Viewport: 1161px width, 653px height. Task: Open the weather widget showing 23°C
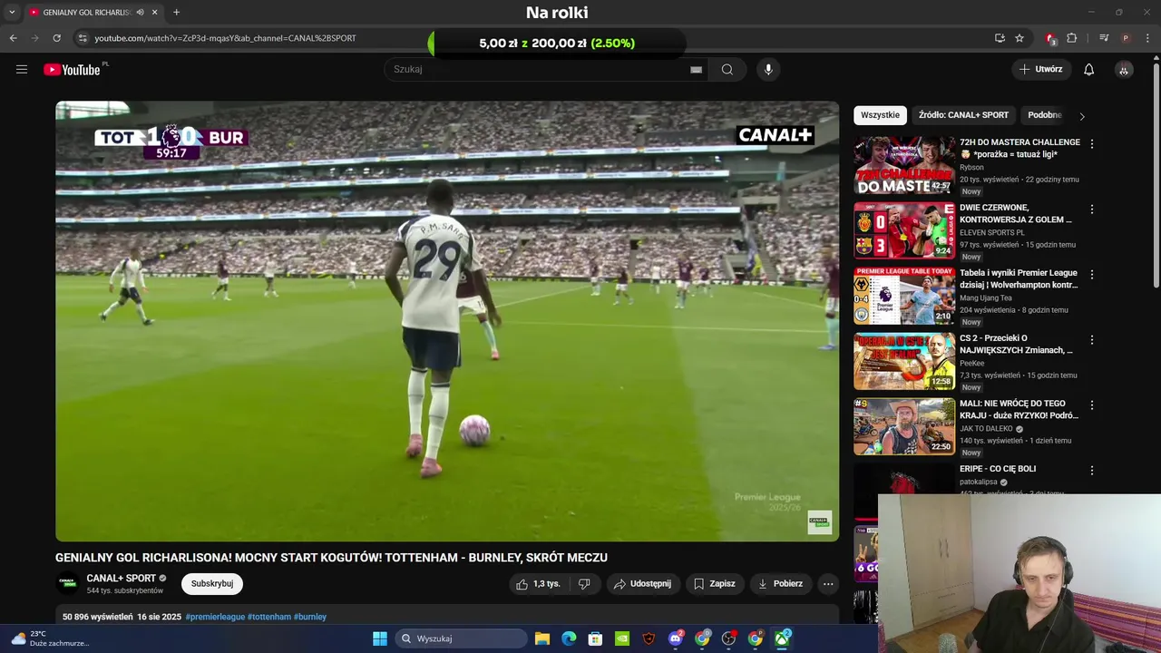tap(50, 638)
